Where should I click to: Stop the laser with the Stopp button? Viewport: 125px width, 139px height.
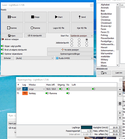click(x=35, y=17)
